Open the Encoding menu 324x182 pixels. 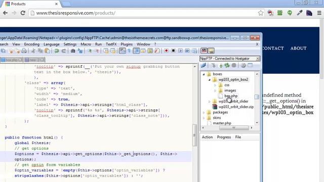pos(31,44)
